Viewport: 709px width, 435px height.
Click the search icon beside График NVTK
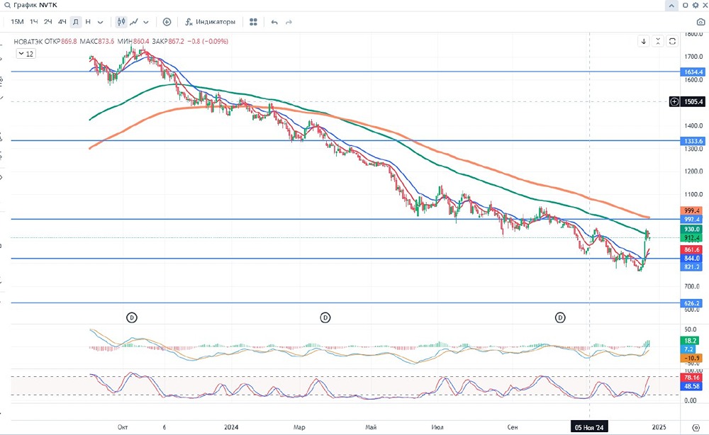pyautogui.click(x=7, y=5)
